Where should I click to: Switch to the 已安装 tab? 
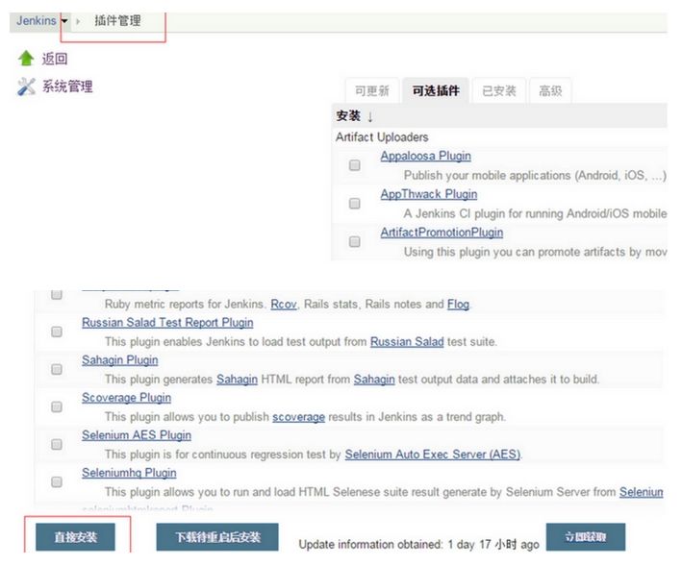tap(499, 90)
